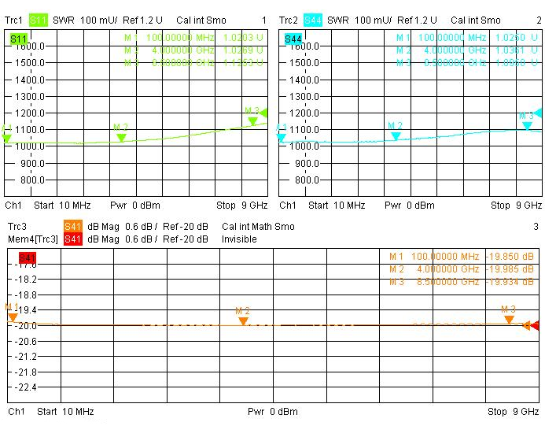This screenshot has width=545, height=426.
Task: Click green reference level arrow on S11 diagram
Action: [263, 113]
